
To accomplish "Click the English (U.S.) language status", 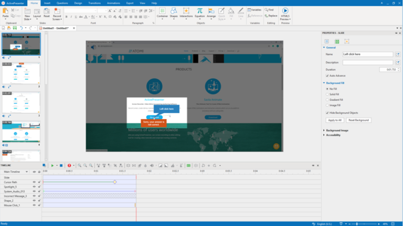I will 324,224.
